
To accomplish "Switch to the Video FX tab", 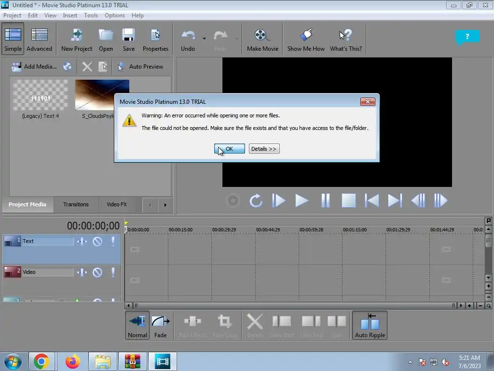I will point(117,204).
